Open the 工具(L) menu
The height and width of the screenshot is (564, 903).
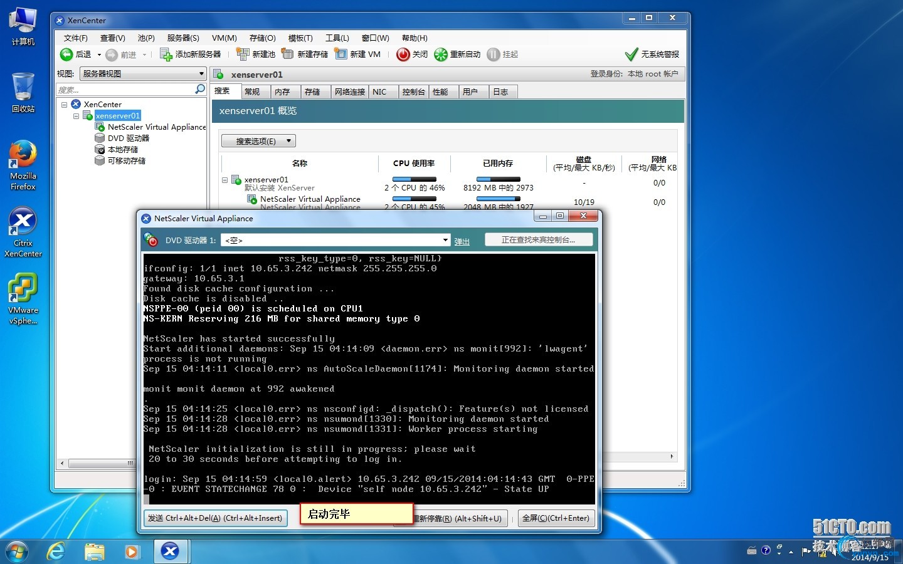337,38
